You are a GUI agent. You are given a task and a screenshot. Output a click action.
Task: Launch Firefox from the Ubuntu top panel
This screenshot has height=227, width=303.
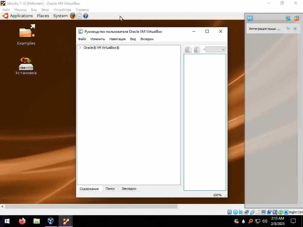(x=73, y=16)
